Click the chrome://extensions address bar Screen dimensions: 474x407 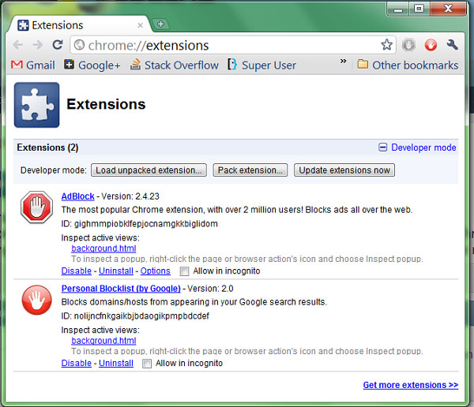(x=233, y=45)
